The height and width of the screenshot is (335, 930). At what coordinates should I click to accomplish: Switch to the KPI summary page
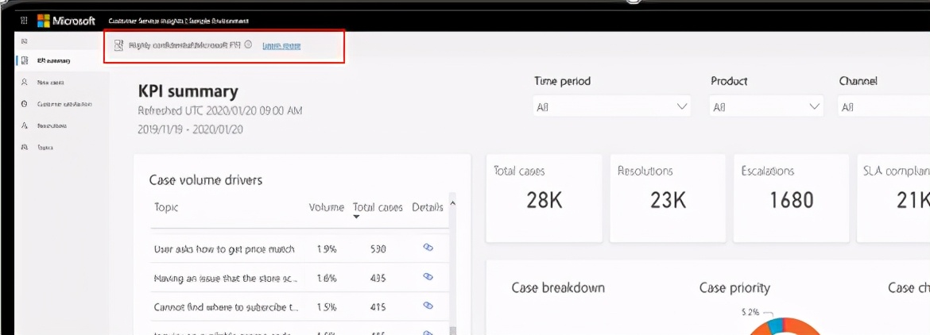point(62,60)
